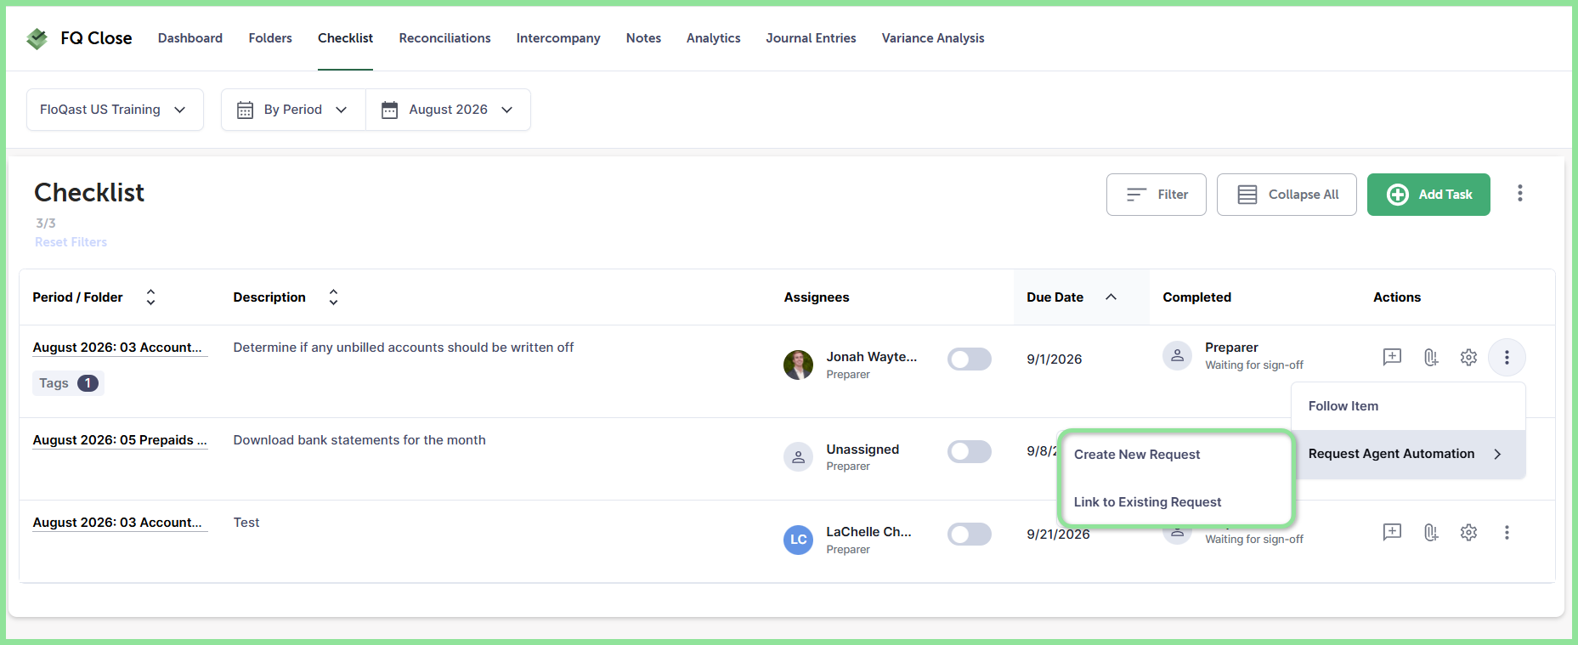Click the FQ Close logo icon
The height and width of the screenshot is (645, 1578).
37,38
